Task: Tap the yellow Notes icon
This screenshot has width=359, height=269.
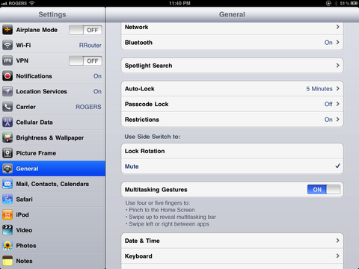Action: click(7, 261)
